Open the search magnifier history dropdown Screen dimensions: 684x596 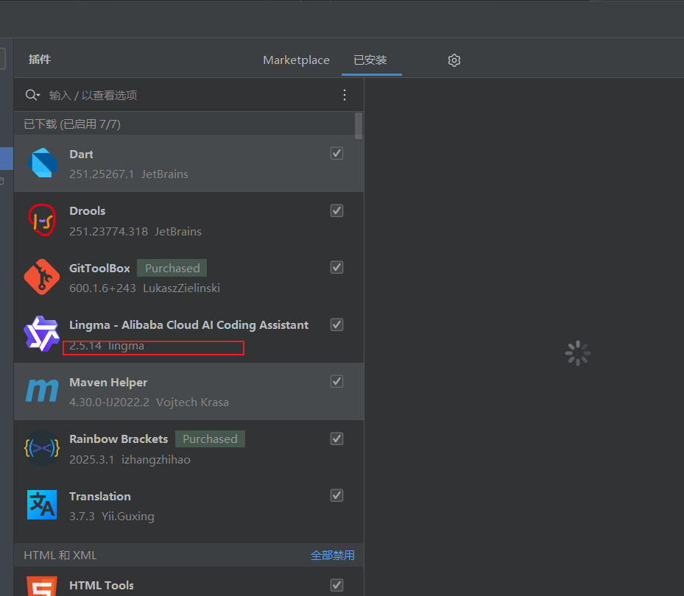[32, 95]
